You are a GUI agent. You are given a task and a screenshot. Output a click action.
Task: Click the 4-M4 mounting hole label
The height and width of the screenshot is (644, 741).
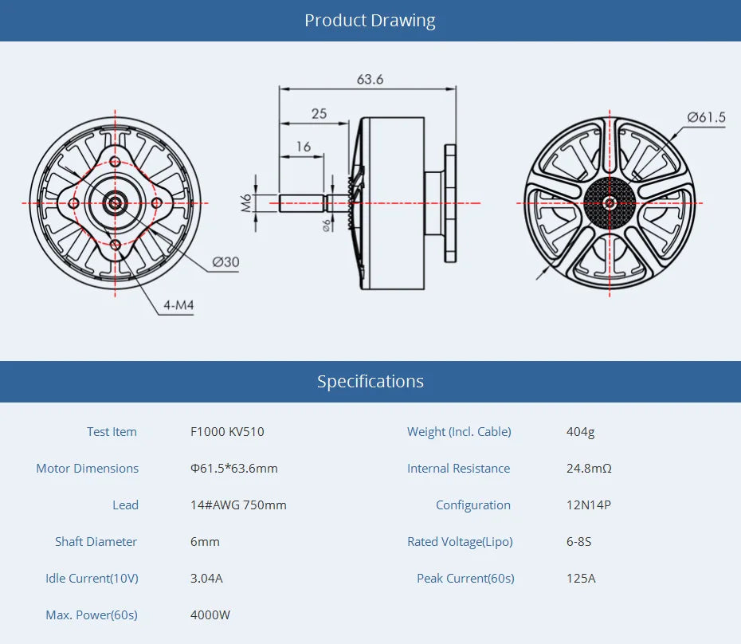(x=178, y=304)
